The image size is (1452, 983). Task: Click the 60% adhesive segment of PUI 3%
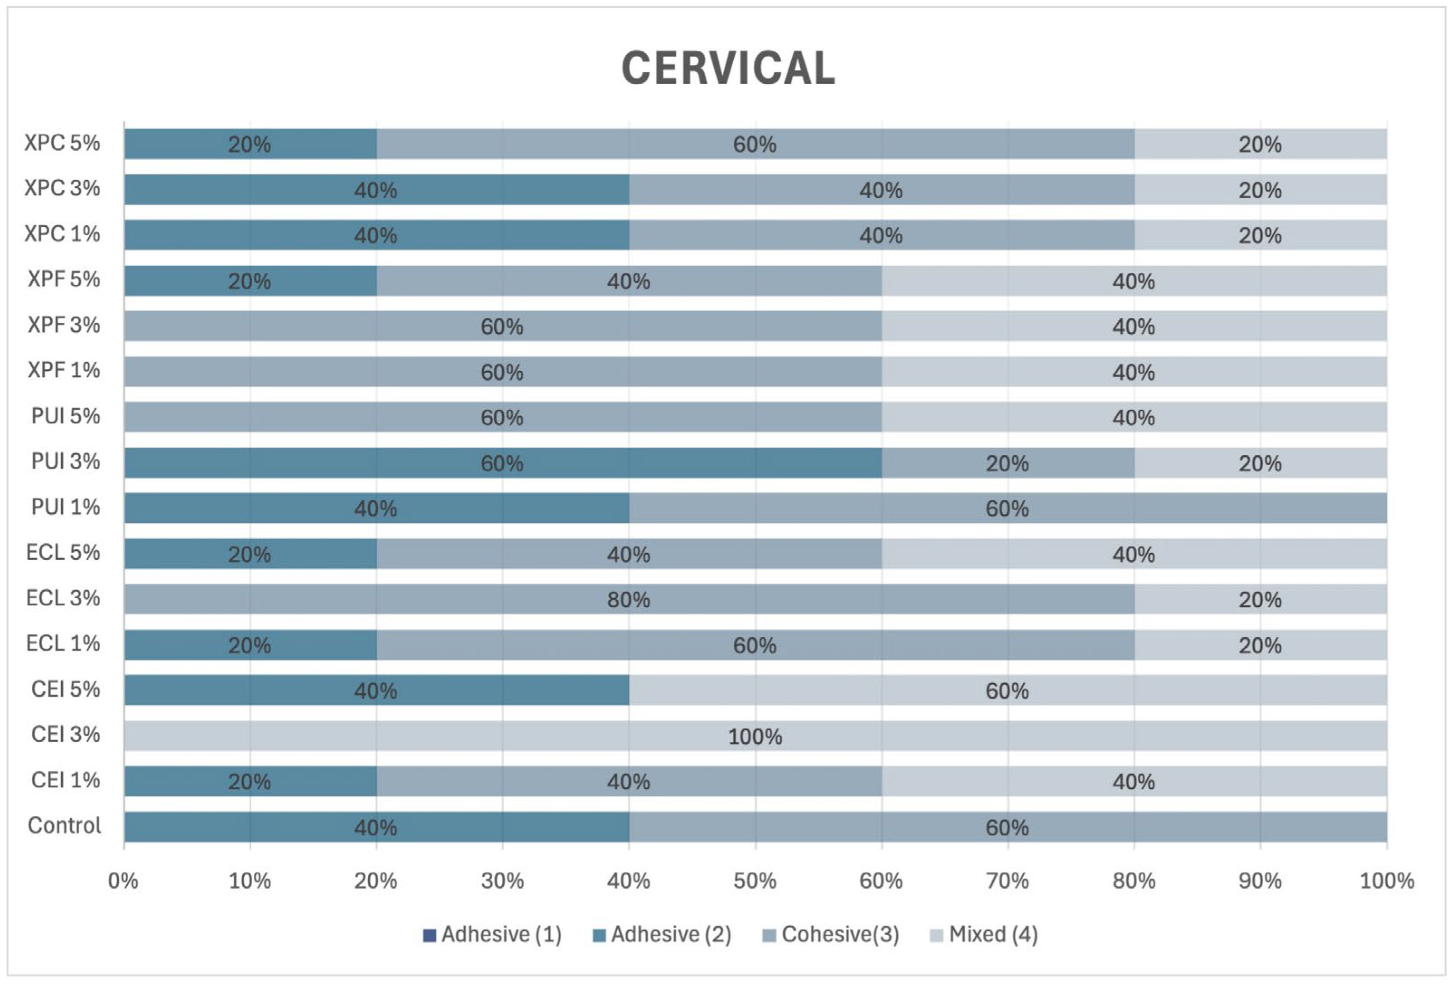(502, 463)
